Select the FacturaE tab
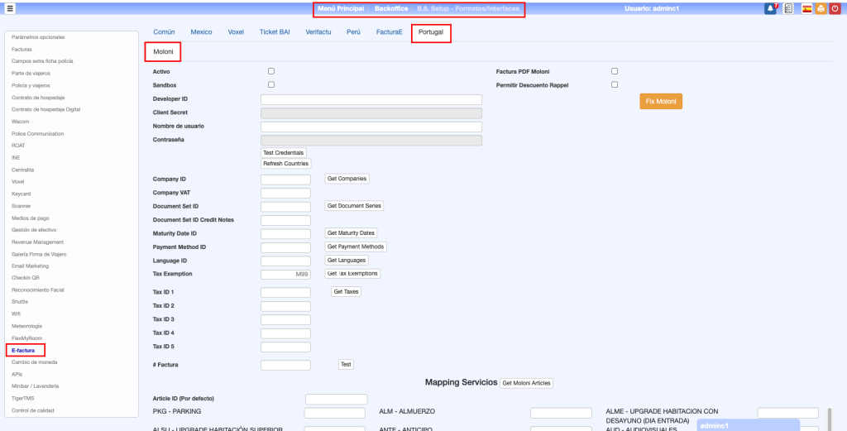847x431 pixels. (x=389, y=32)
